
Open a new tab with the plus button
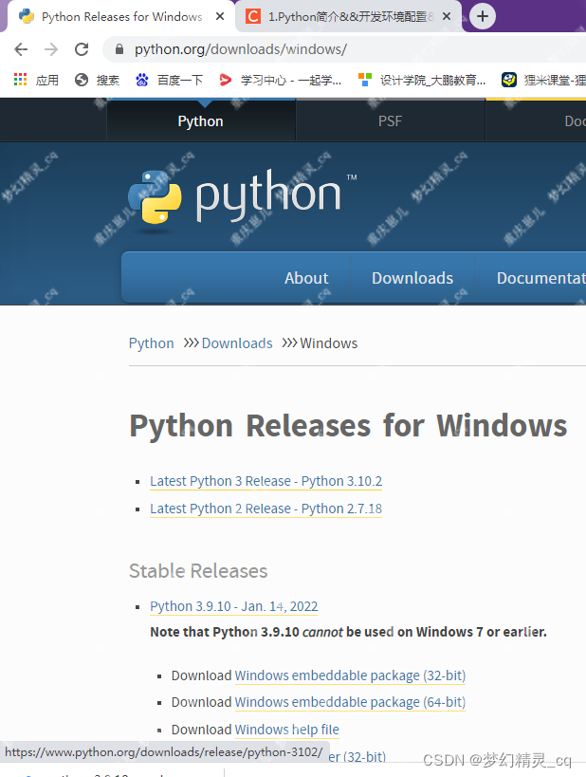pos(482,16)
